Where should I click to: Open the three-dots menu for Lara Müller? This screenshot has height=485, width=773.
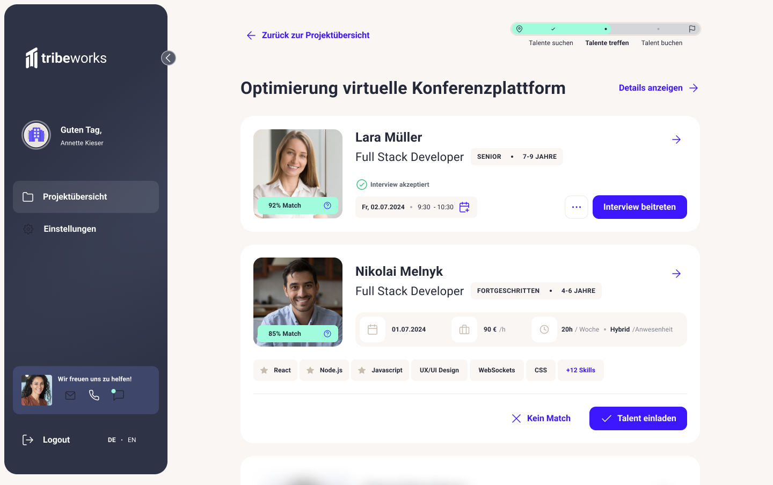(577, 207)
